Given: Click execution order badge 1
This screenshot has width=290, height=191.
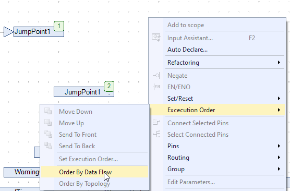Looking at the screenshot, I should (59, 26).
